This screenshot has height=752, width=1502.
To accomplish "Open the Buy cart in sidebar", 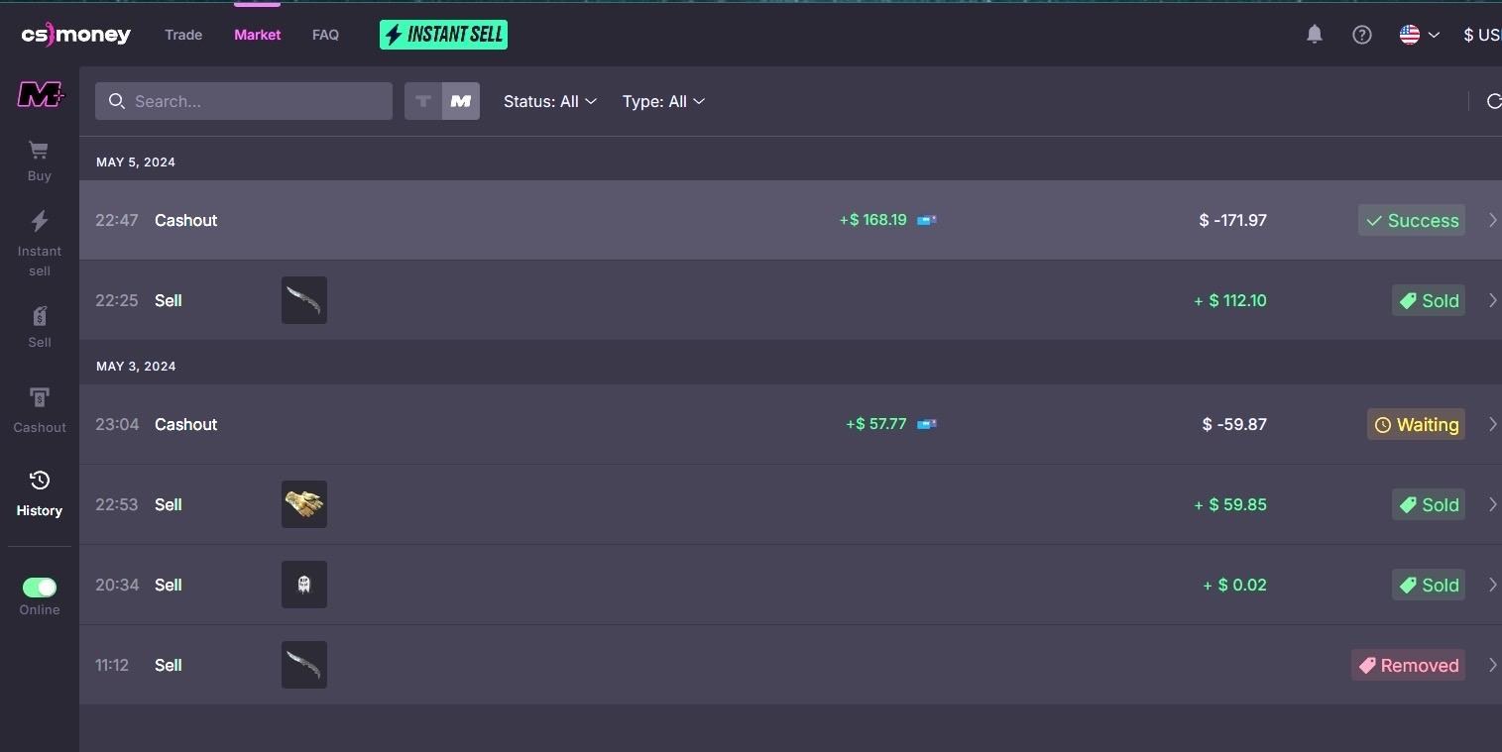I will 40,160.
